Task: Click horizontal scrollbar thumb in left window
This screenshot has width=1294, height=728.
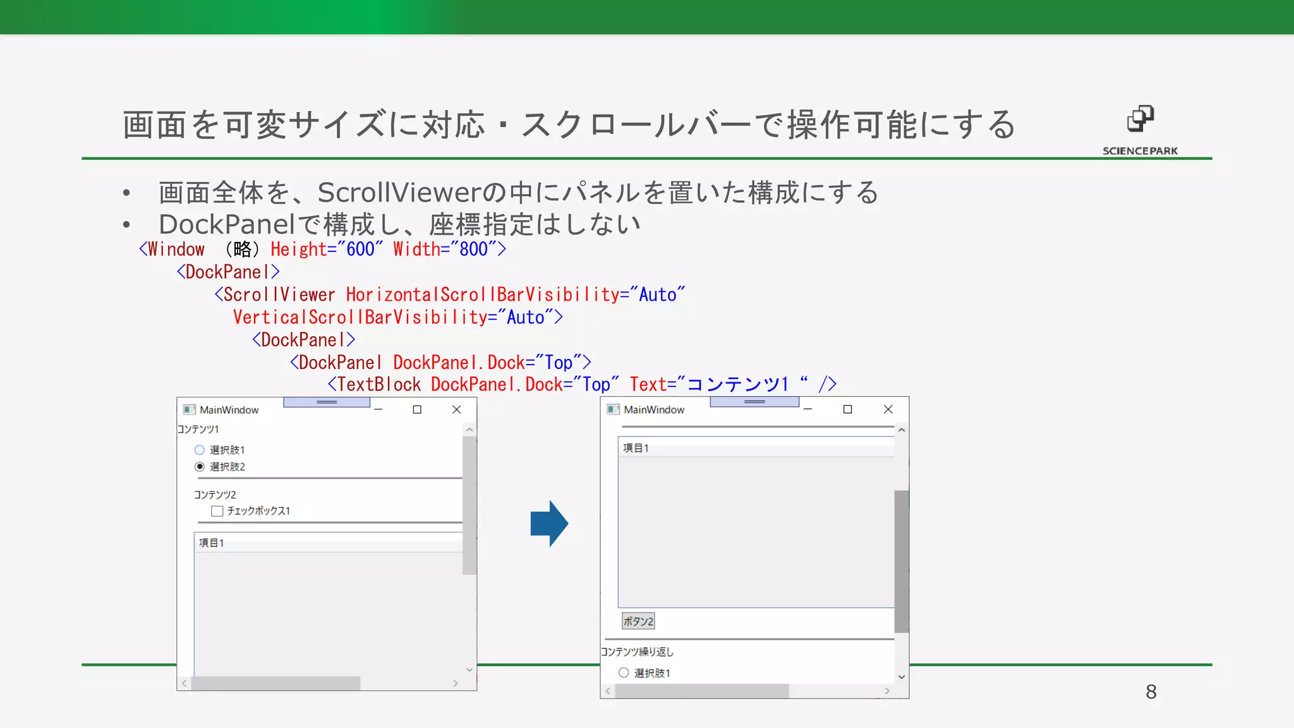Action: coord(275,683)
